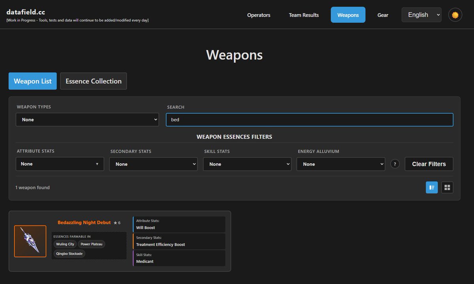This screenshot has height=284, width=474.
Task: Click the Weapon Essences Filters heading
Action: (x=234, y=137)
